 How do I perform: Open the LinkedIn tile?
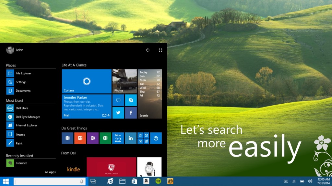pos(131,138)
